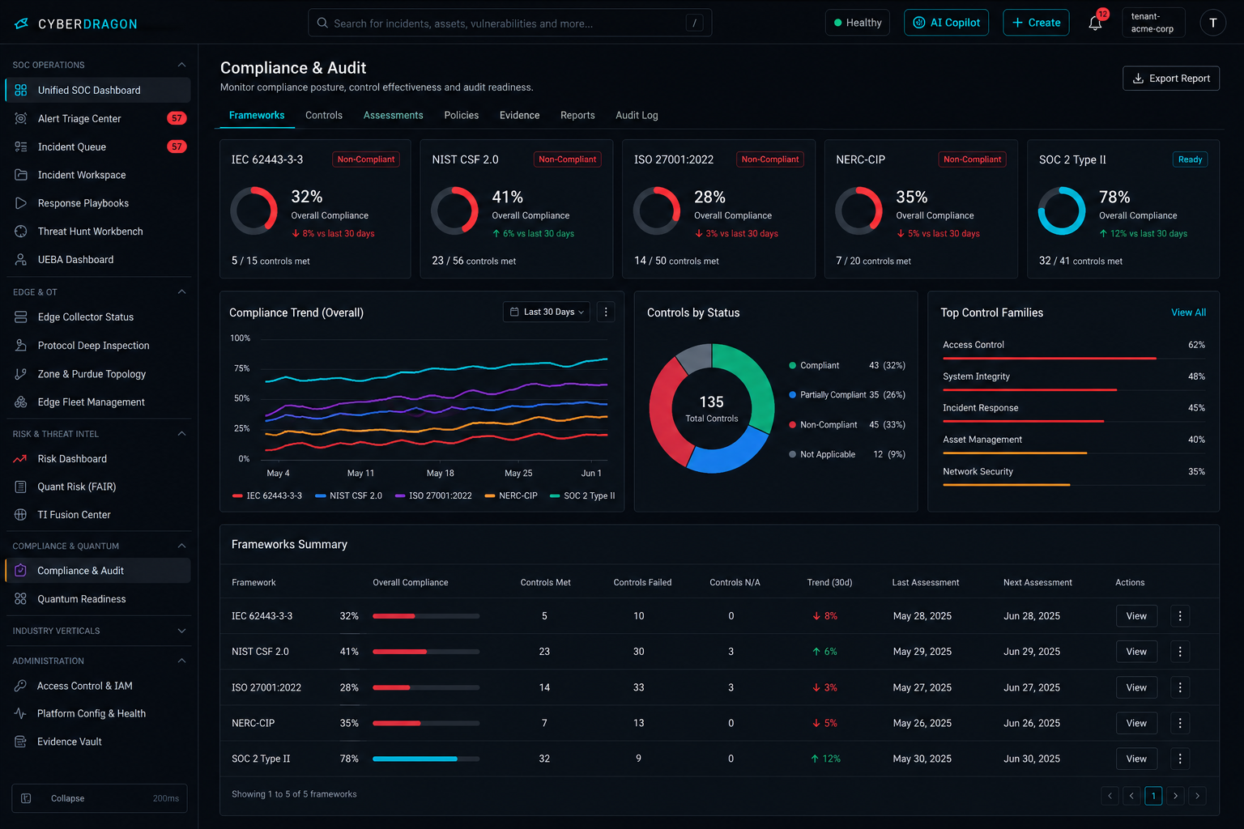Open the Compliance Trend chart options menu

click(606, 312)
